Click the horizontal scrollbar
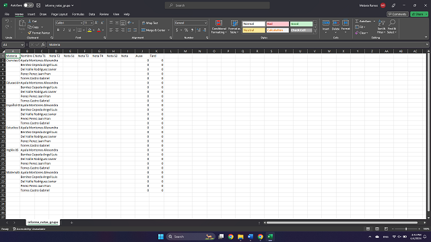The height and width of the screenshot is (242, 431). pyautogui.click(x=342, y=223)
